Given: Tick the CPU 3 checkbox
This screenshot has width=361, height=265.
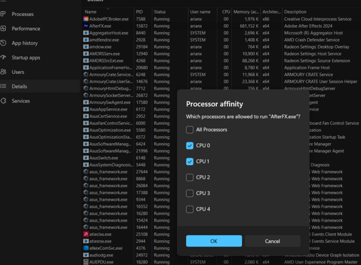Looking at the screenshot, I should pos(190,193).
